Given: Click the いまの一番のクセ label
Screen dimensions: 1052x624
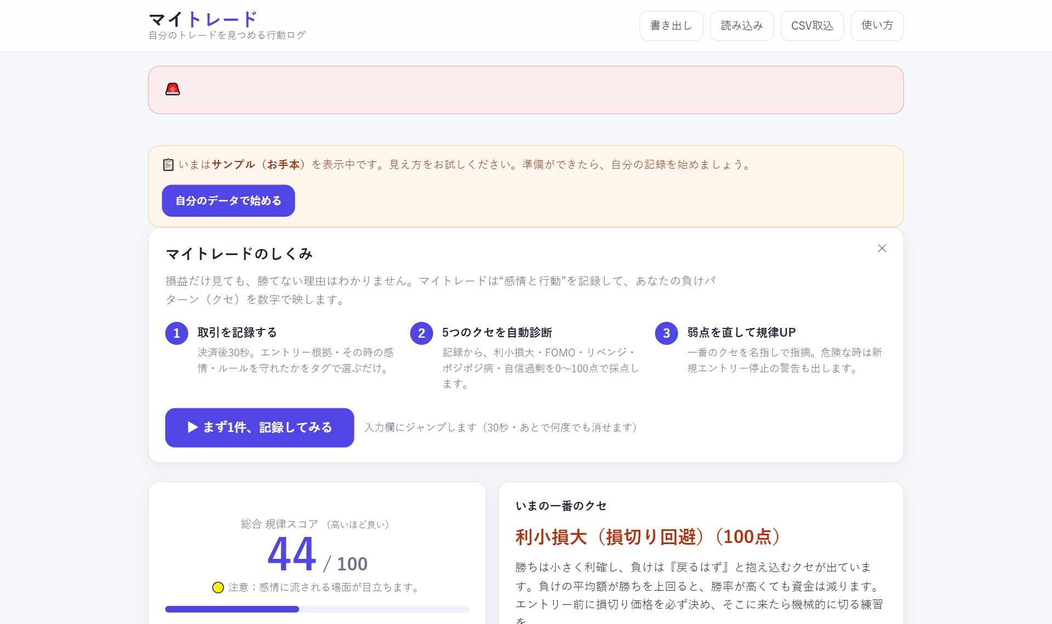Looking at the screenshot, I should click(x=561, y=506).
